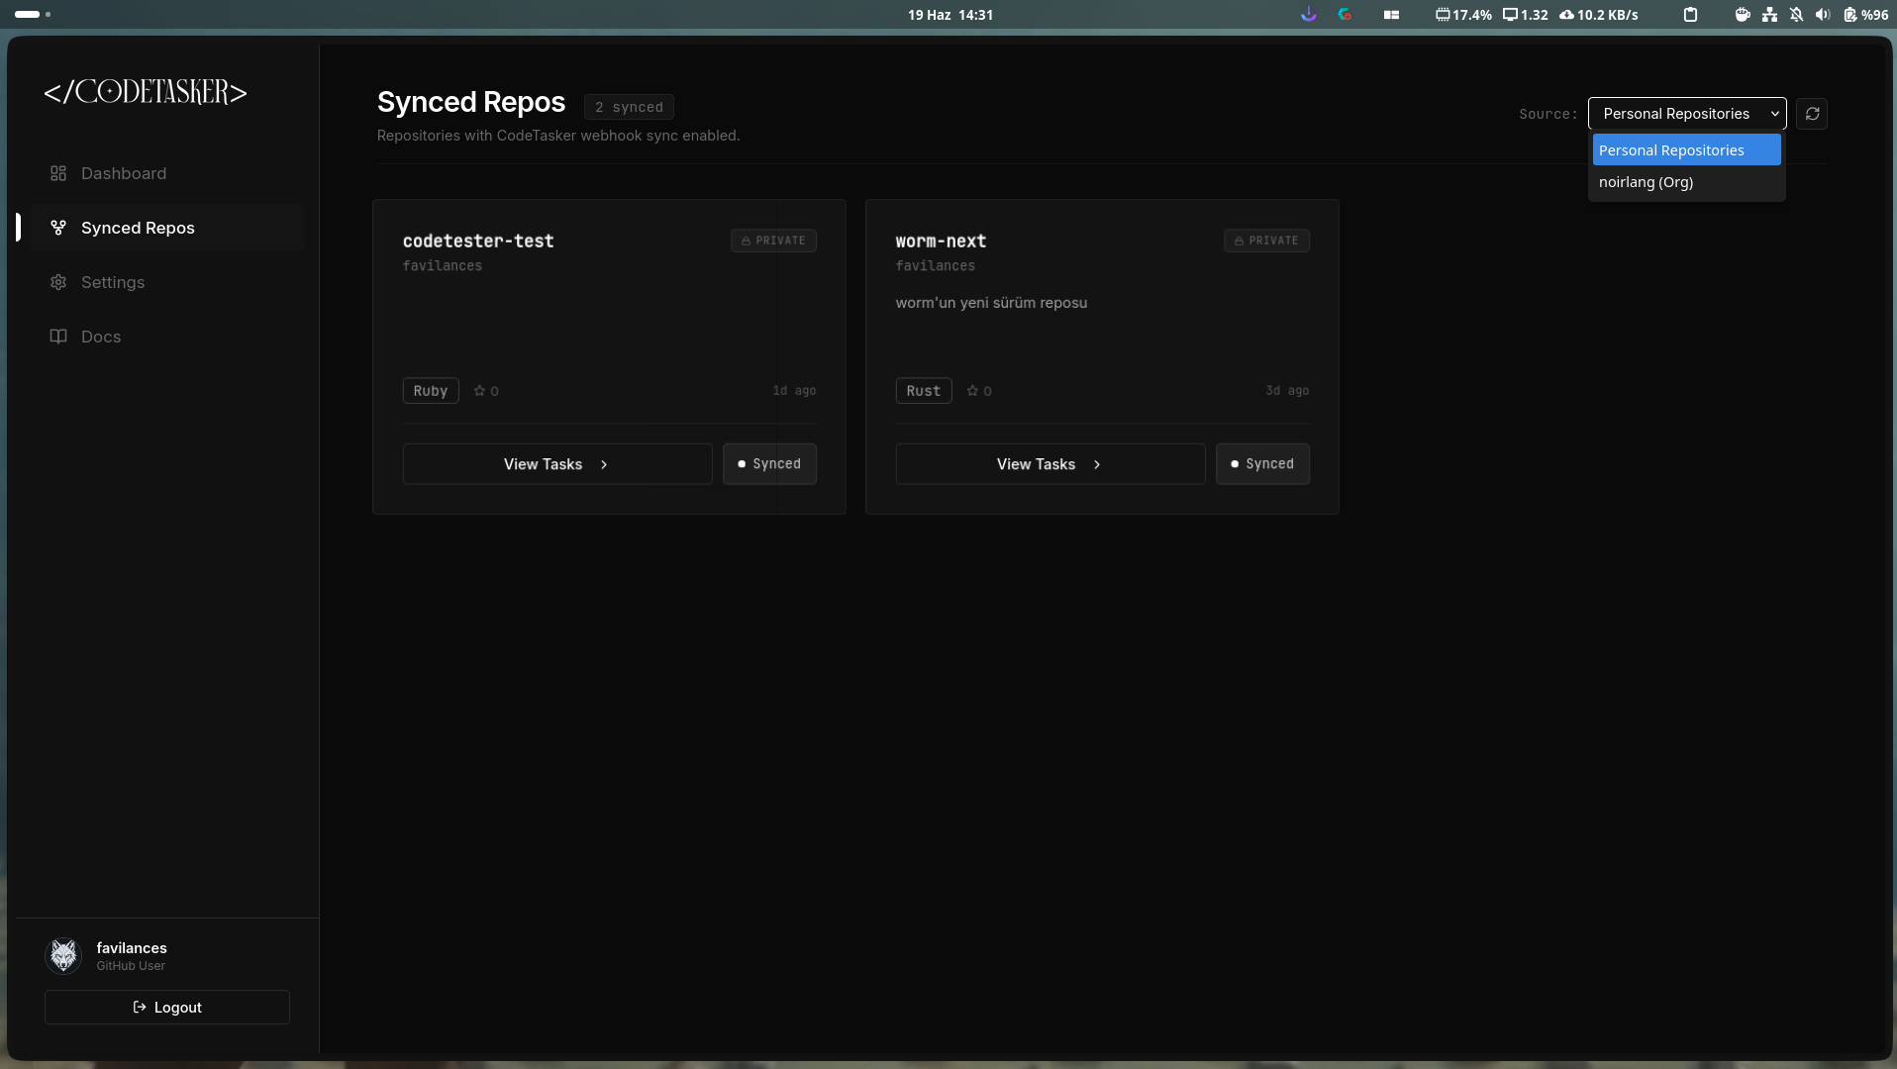Click the Docs book icon

tap(58, 337)
